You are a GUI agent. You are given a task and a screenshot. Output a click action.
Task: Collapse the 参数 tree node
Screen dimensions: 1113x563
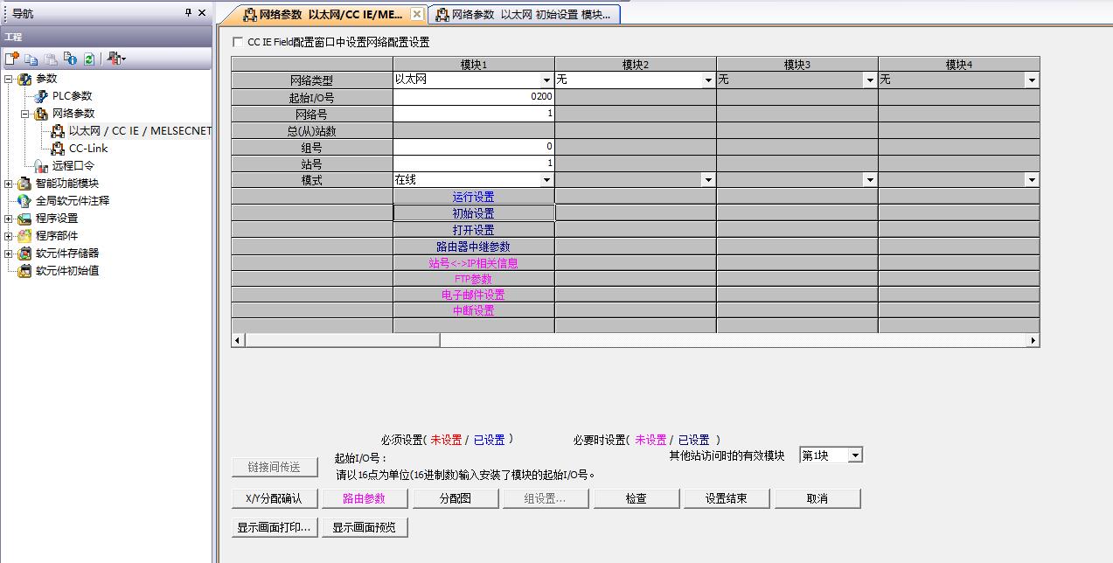9,79
